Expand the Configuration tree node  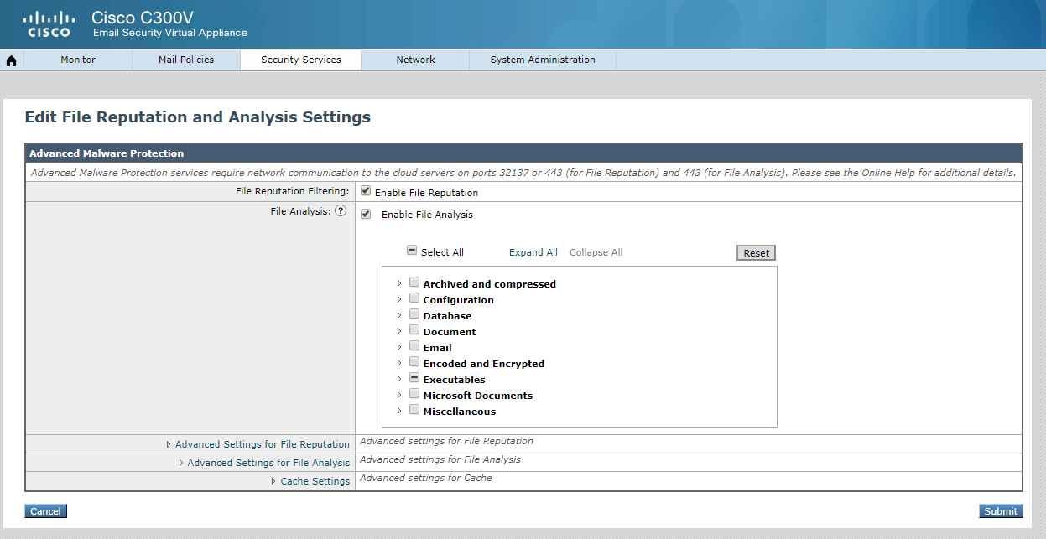click(x=399, y=300)
